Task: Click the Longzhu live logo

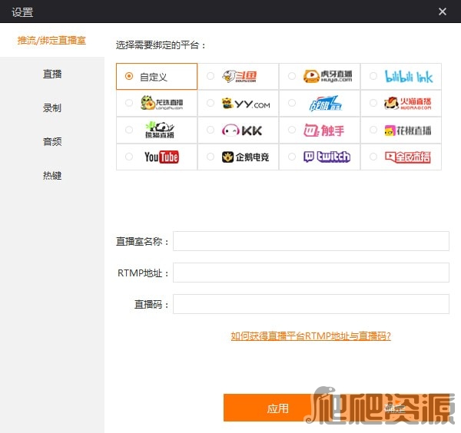Action: (161, 103)
